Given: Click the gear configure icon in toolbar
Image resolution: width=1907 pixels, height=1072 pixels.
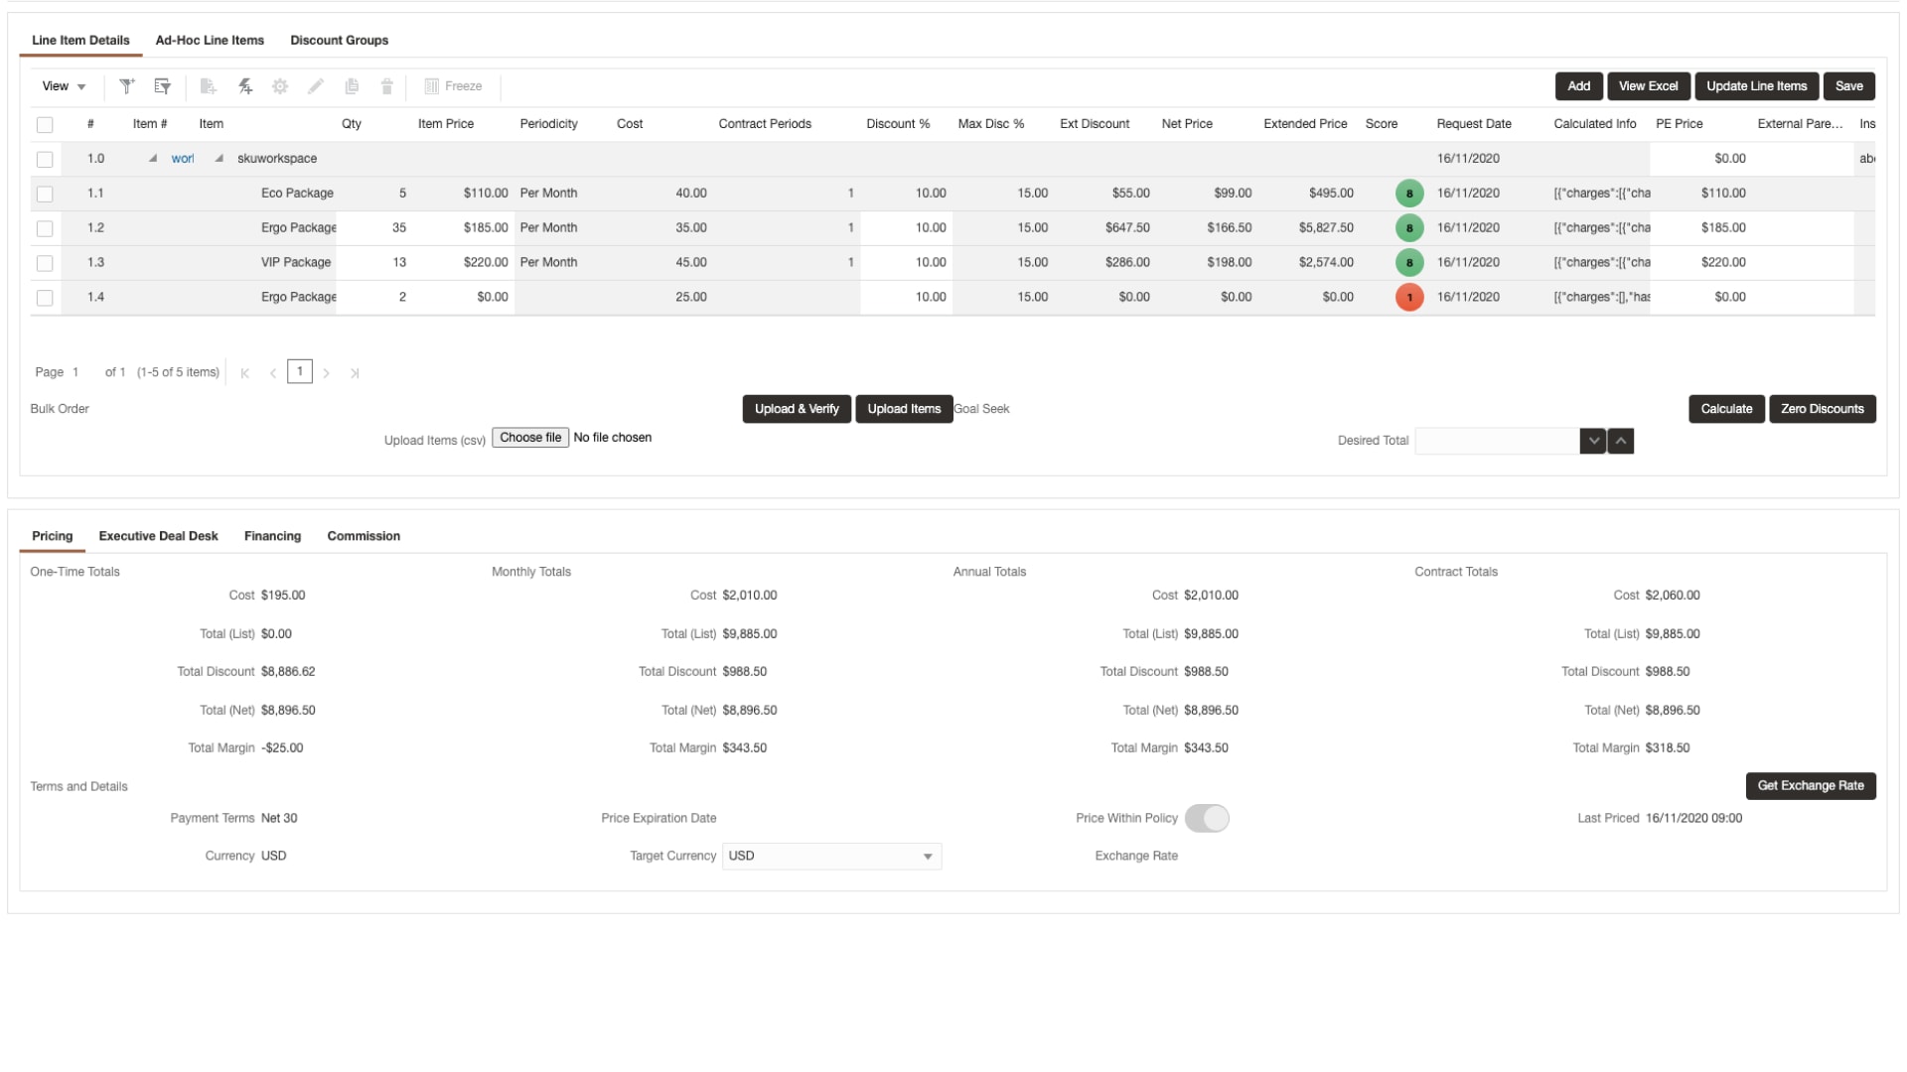Looking at the screenshot, I should [280, 86].
